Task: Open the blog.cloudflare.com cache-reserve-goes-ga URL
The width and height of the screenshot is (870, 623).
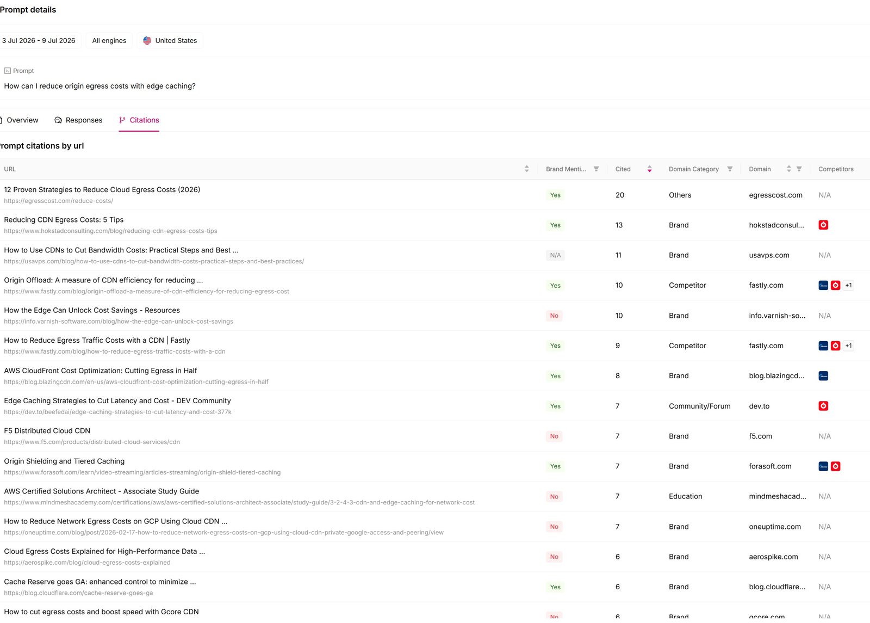Action: click(78, 593)
